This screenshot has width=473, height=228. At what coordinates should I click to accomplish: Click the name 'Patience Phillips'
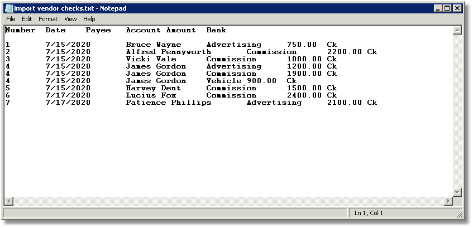coord(169,103)
